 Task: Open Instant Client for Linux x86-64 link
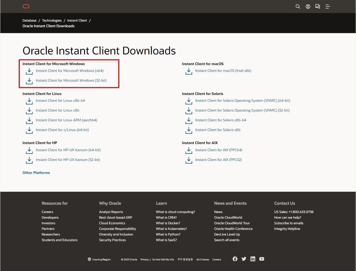click(60, 101)
